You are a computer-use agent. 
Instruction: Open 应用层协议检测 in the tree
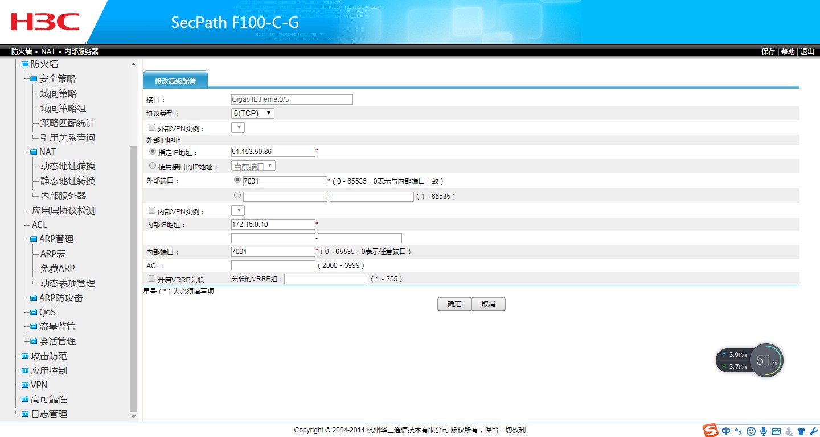click(x=64, y=211)
